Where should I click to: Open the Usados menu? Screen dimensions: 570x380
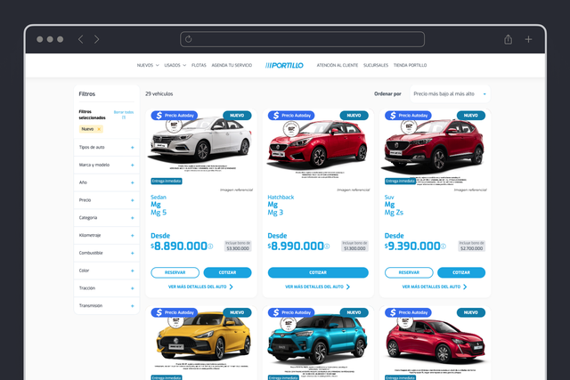pos(175,65)
